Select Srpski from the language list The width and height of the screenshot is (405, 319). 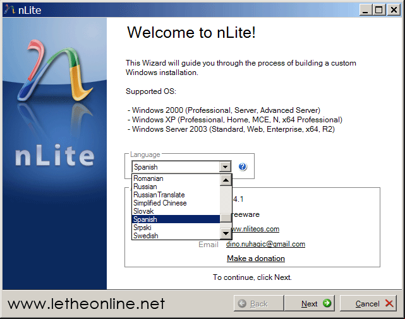176,228
